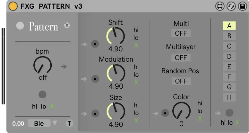Image resolution: width=249 pixels, height=133 pixels.
Task: Select preset slot E
Action: point(229,67)
